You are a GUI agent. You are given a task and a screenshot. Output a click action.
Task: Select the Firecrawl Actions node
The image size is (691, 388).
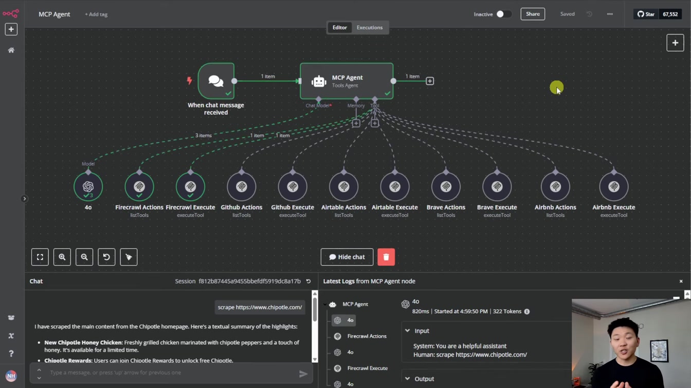point(139,186)
